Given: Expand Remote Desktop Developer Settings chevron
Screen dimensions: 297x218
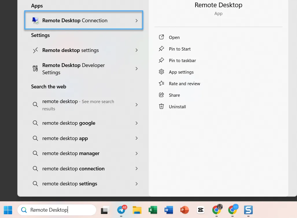Looking at the screenshot, I should (x=136, y=69).
